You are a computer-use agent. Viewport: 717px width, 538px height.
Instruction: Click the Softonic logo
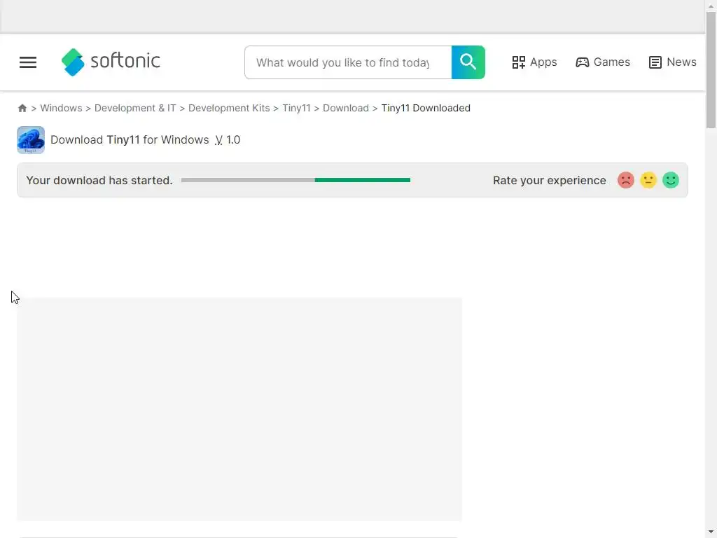(x=111, y=62)
